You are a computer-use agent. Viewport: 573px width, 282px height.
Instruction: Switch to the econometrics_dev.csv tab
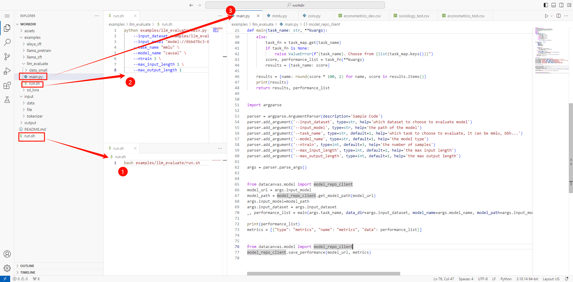pos(362,16)
